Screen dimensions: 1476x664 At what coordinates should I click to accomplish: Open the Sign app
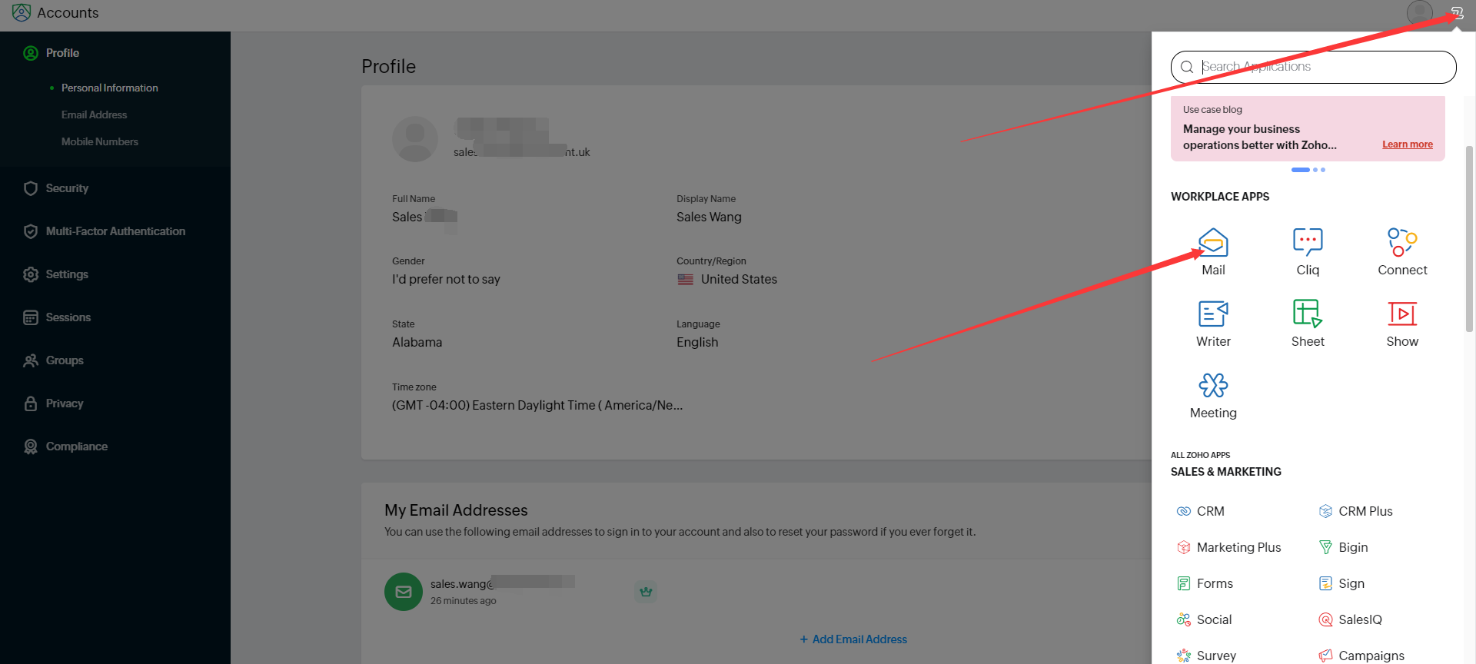tap(1342, 583)
